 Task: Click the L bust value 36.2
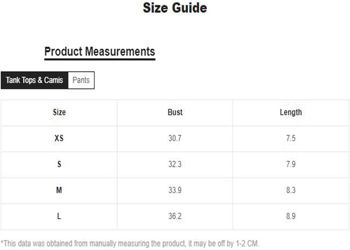[x=175, y=216]
